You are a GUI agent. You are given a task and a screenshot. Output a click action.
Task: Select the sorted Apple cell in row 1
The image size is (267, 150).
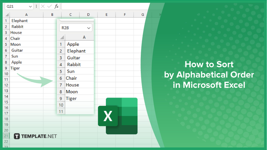79,44
